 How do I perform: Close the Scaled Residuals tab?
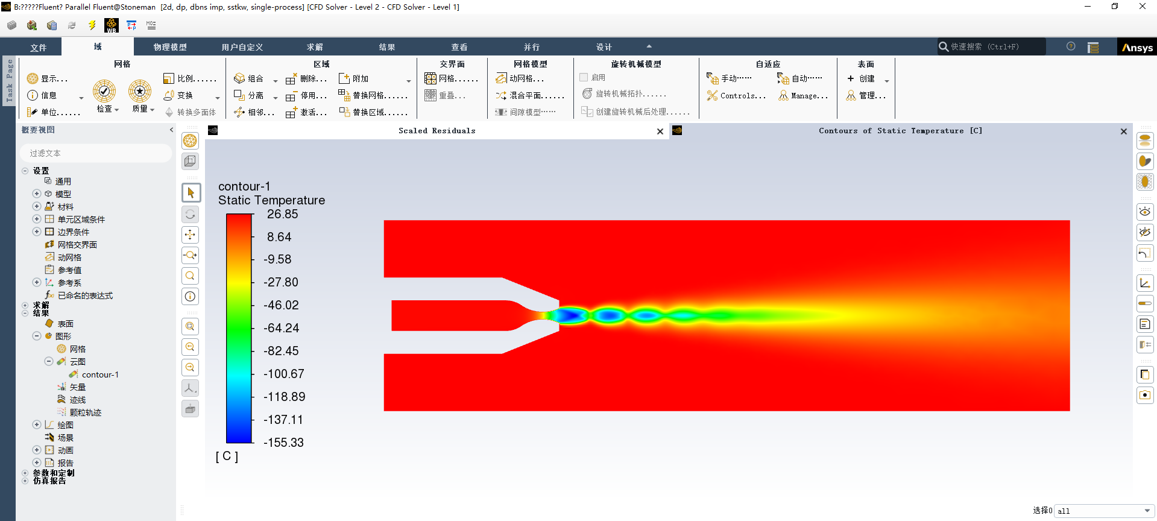pos(660,131)
